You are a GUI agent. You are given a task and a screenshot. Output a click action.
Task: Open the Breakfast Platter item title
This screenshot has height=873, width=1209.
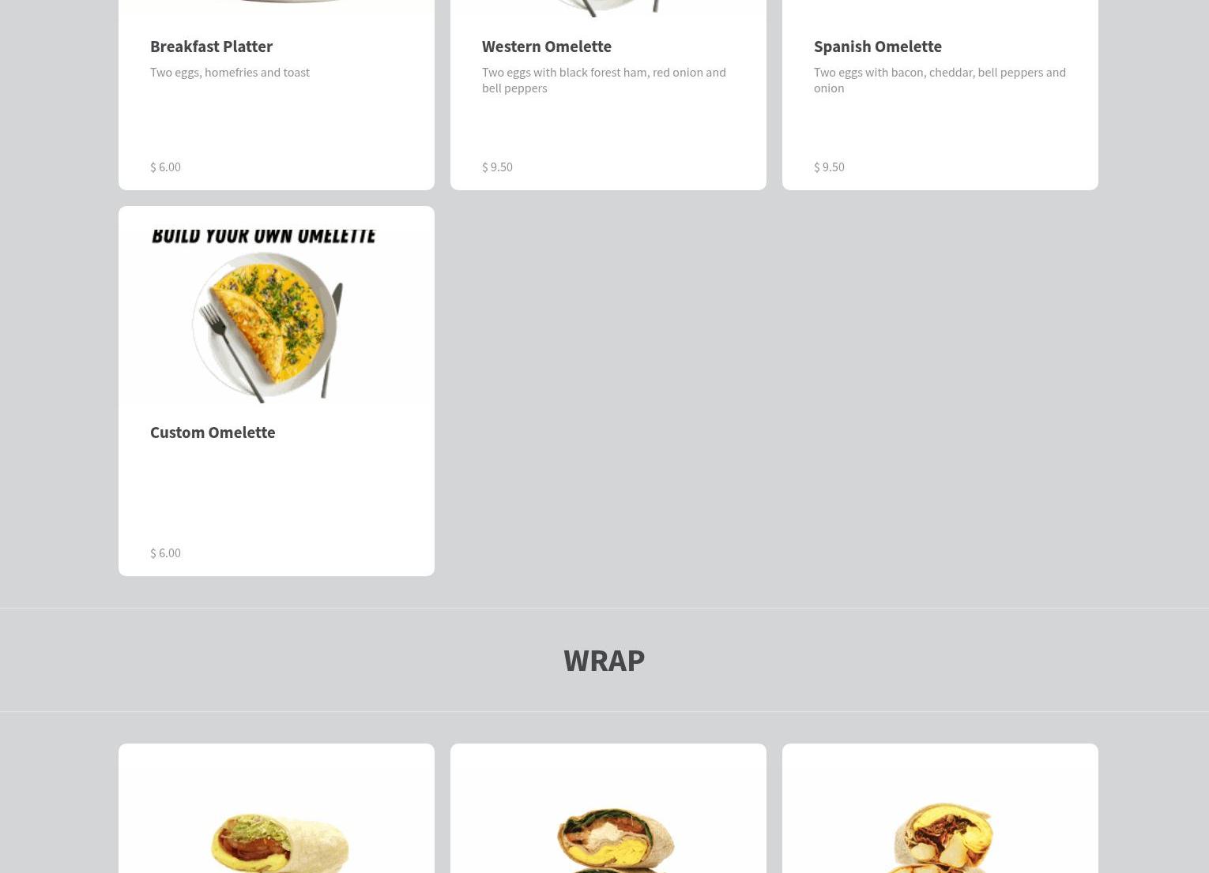(211, 46)
